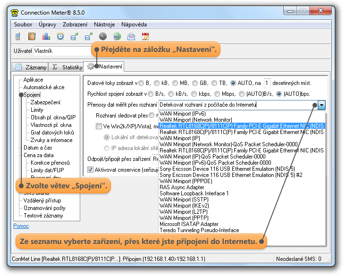Open the Uživatel Vlastník field
The width and height of the screenshot is (346, 276).
point(62,51)
